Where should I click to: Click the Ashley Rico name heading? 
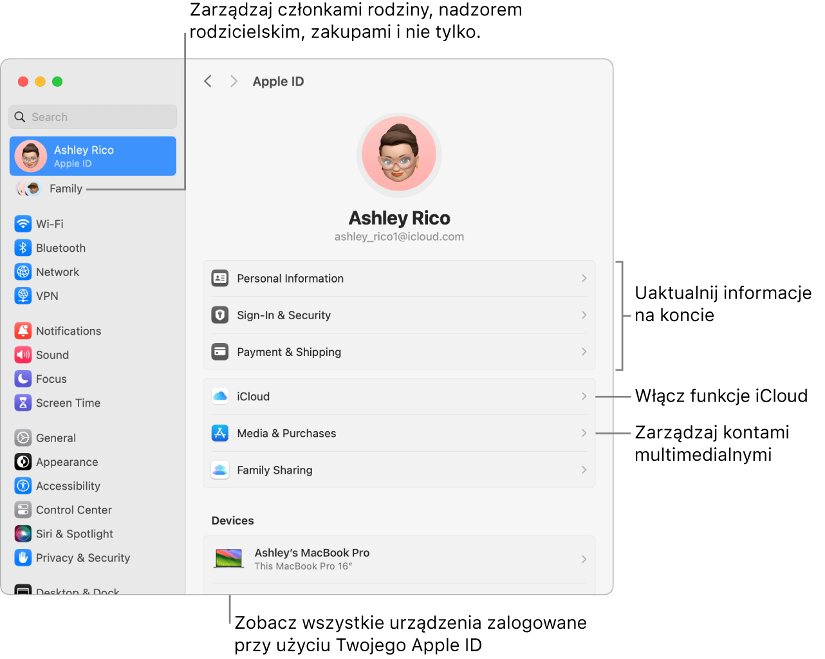(399, 218)
